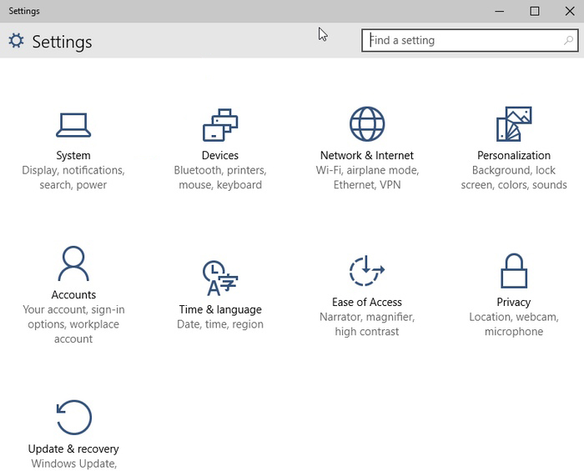This screenshot has height=471, width=584.
Task: Minimize the Settings window
Action: click(x=500, y=11)
